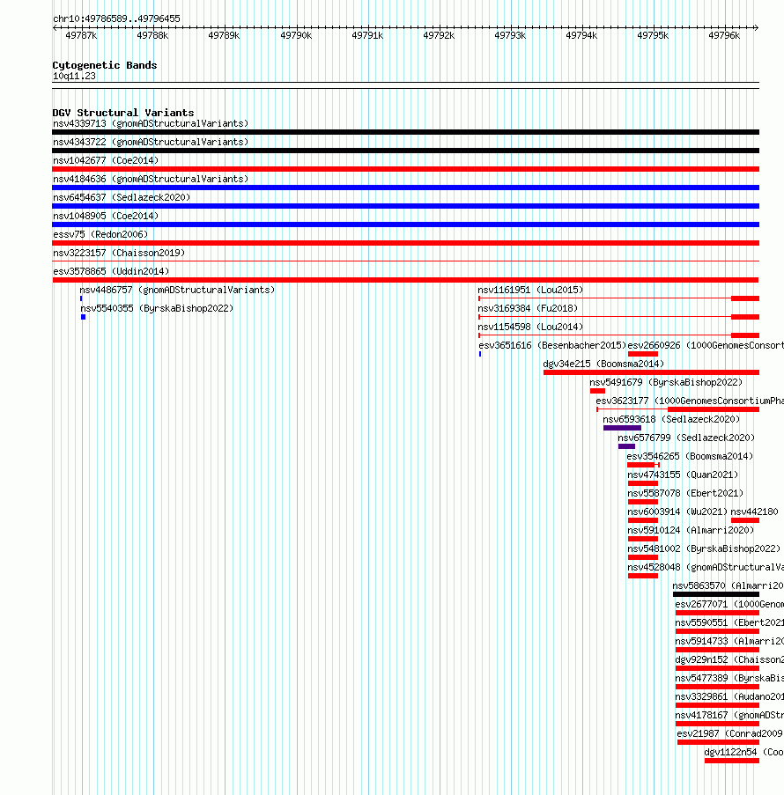Image resolution: width=784 pixels, height=795 pixels.
Task: Click the 49787k ruler mark
Action: click(x=81, y=35)
